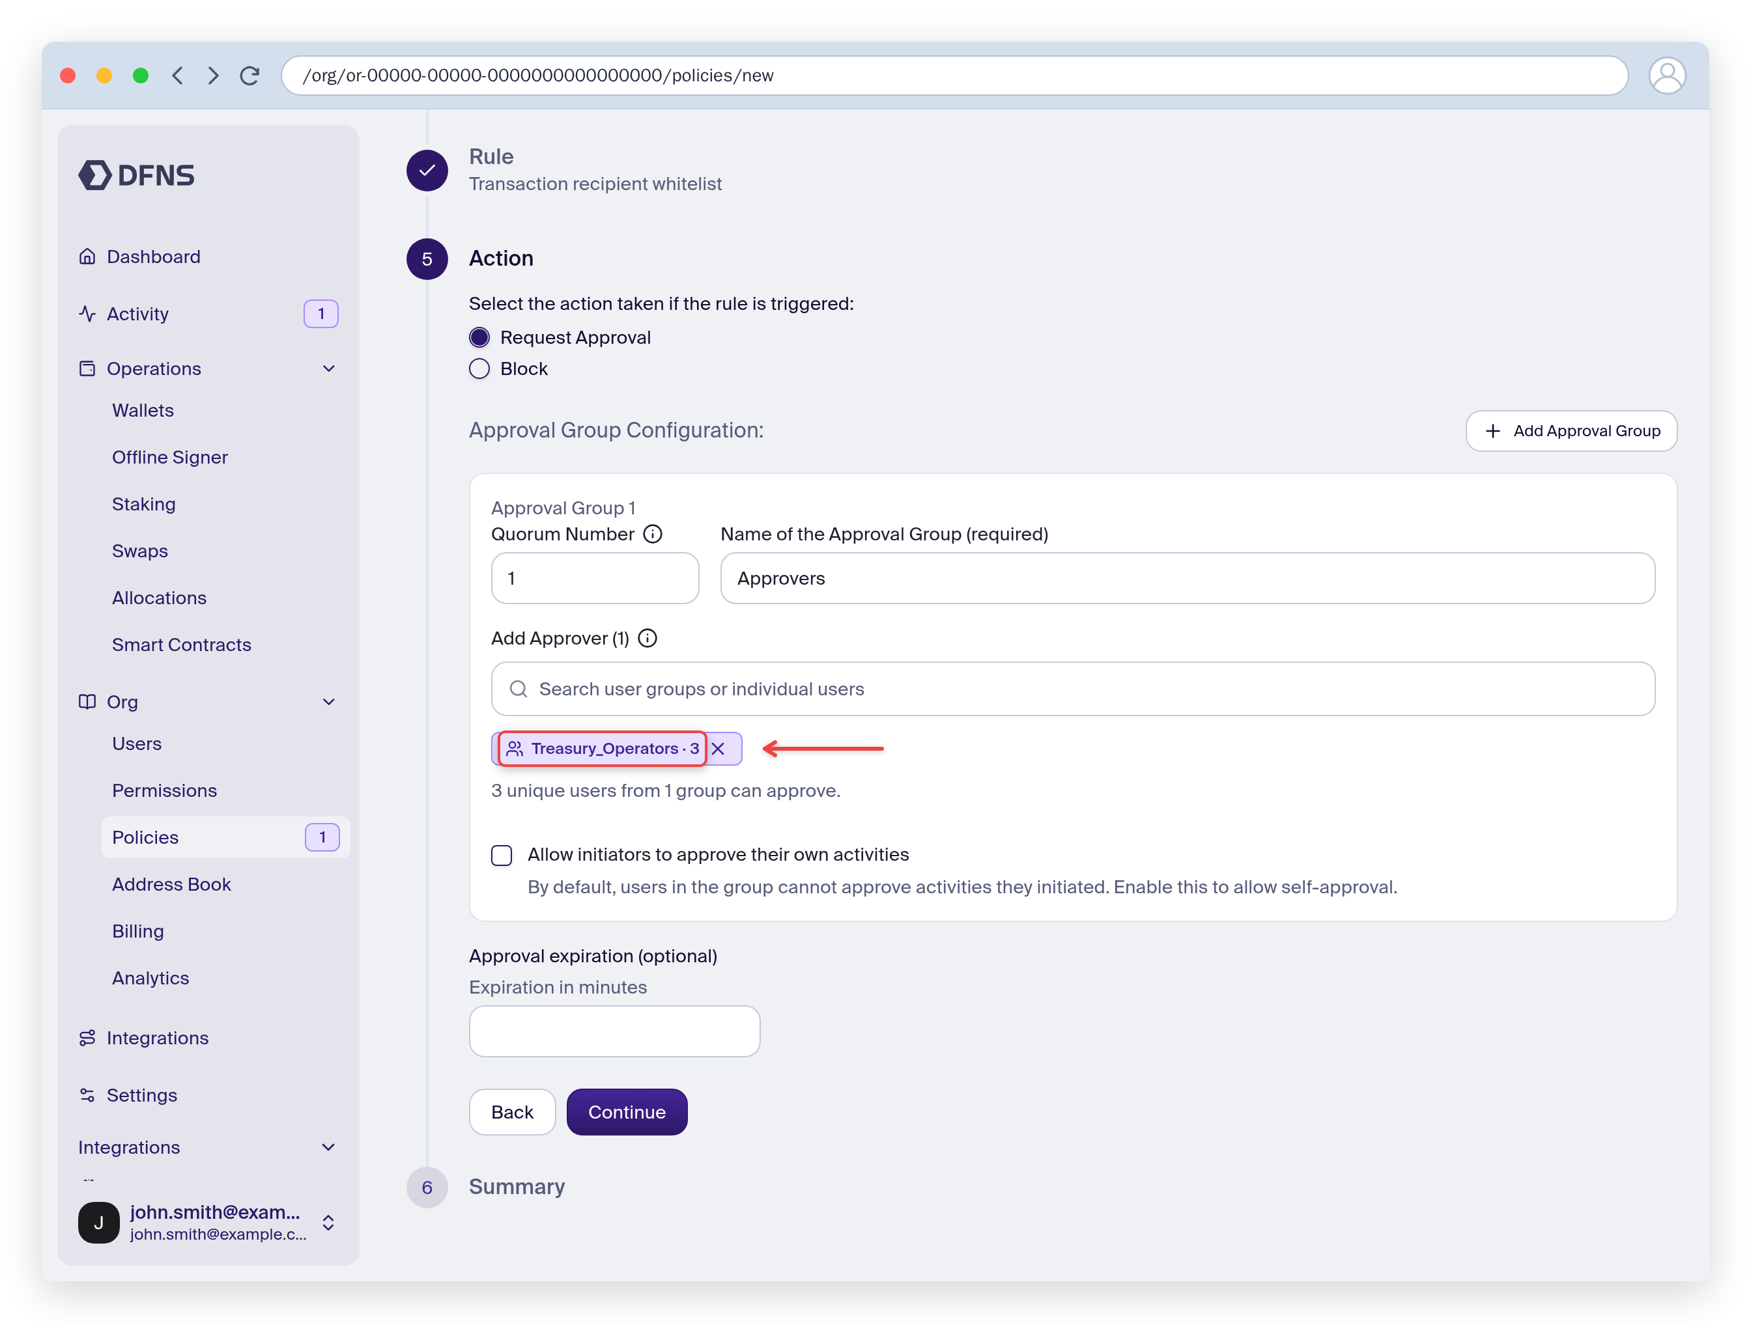Click the expiration in minutes field

[x=614, y=1031]
